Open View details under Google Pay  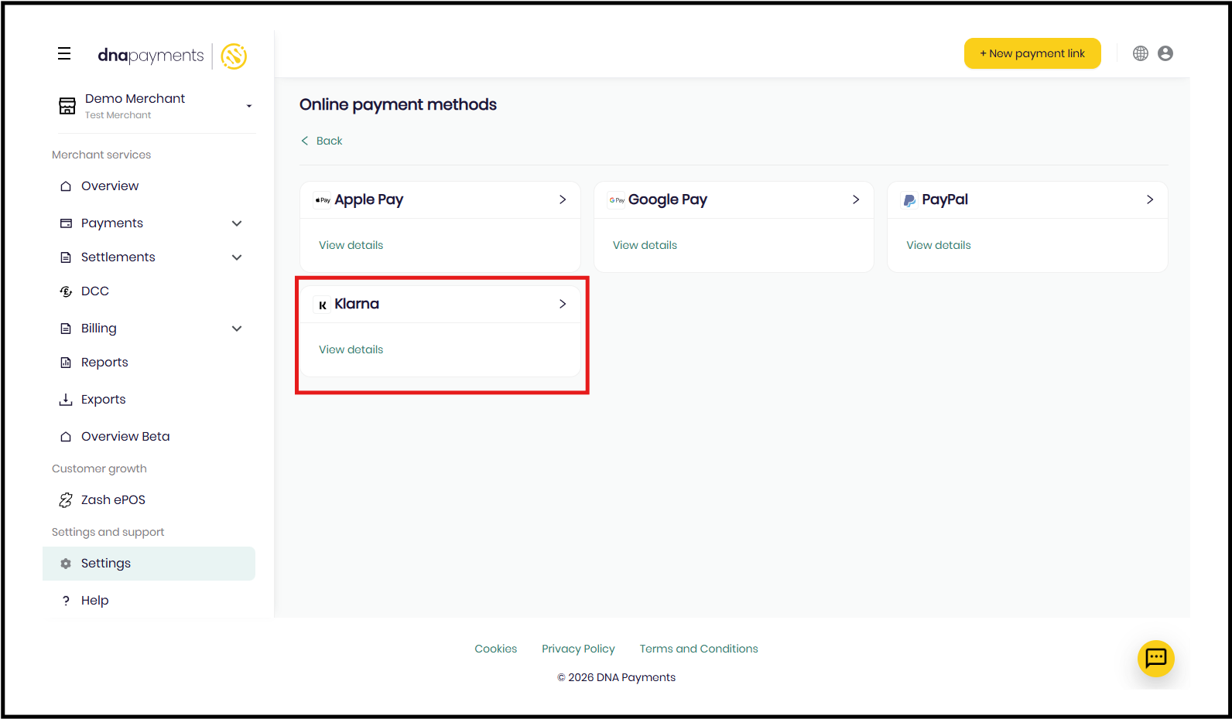coord(645,245)
